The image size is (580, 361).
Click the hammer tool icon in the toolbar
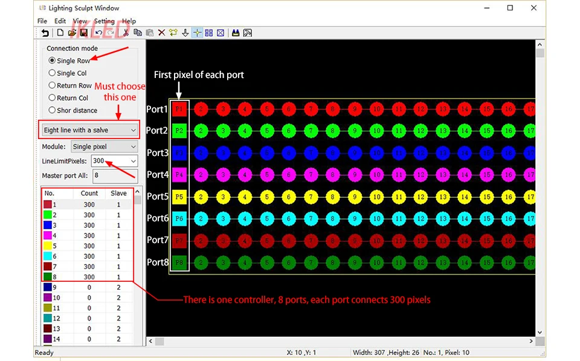click(x=248, y=33)
